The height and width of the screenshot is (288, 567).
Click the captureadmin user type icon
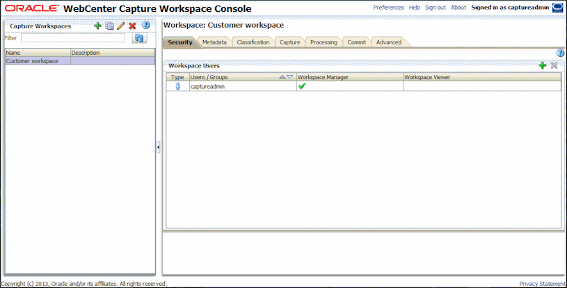tap(177, 86)
